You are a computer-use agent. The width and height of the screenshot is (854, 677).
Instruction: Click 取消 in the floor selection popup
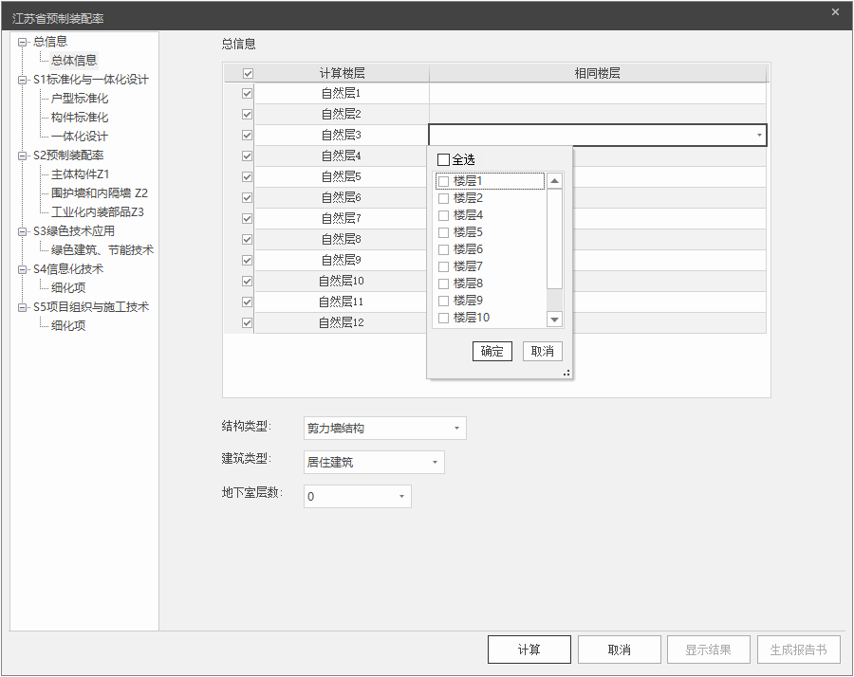point(543,351)
